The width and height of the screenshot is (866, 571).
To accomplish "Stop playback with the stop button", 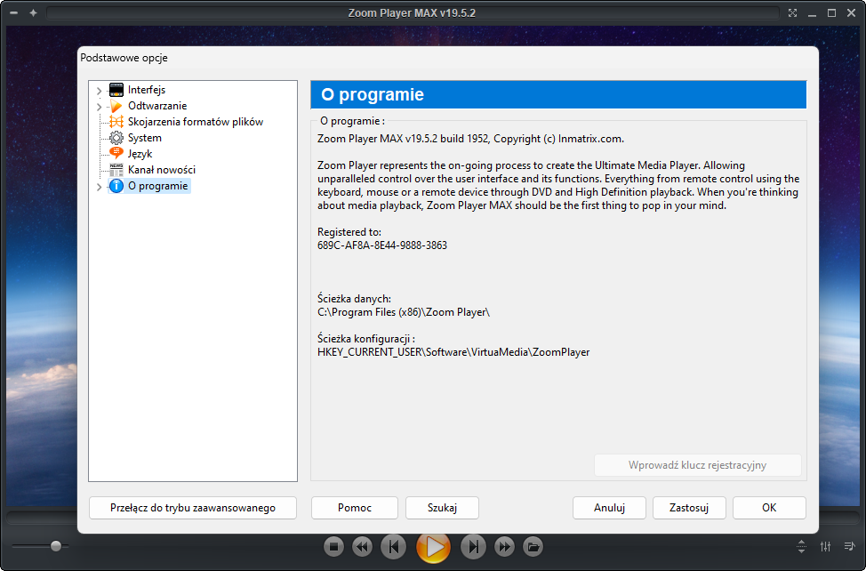I will click(333, 547).
